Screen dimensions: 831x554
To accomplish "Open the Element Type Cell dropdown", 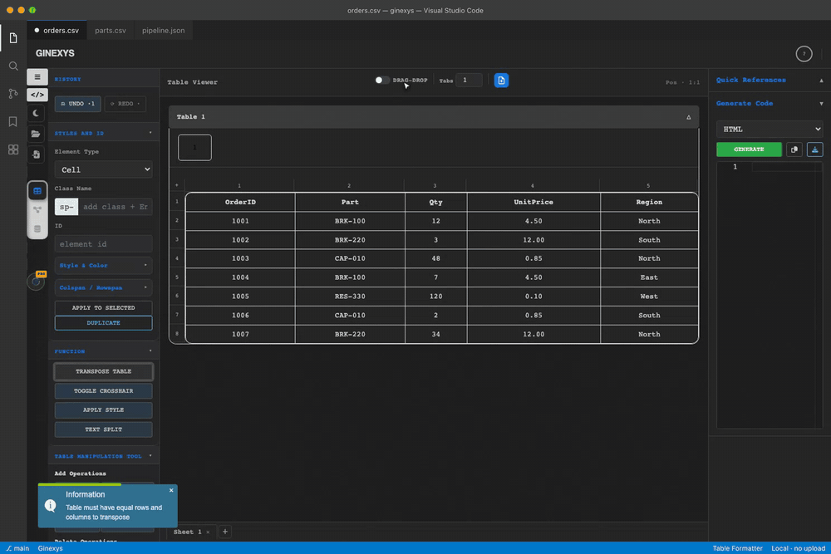I will pos(103,169).
